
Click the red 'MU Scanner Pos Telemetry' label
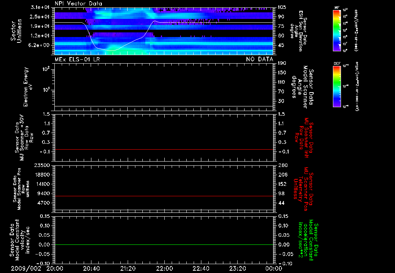[303, 189]
